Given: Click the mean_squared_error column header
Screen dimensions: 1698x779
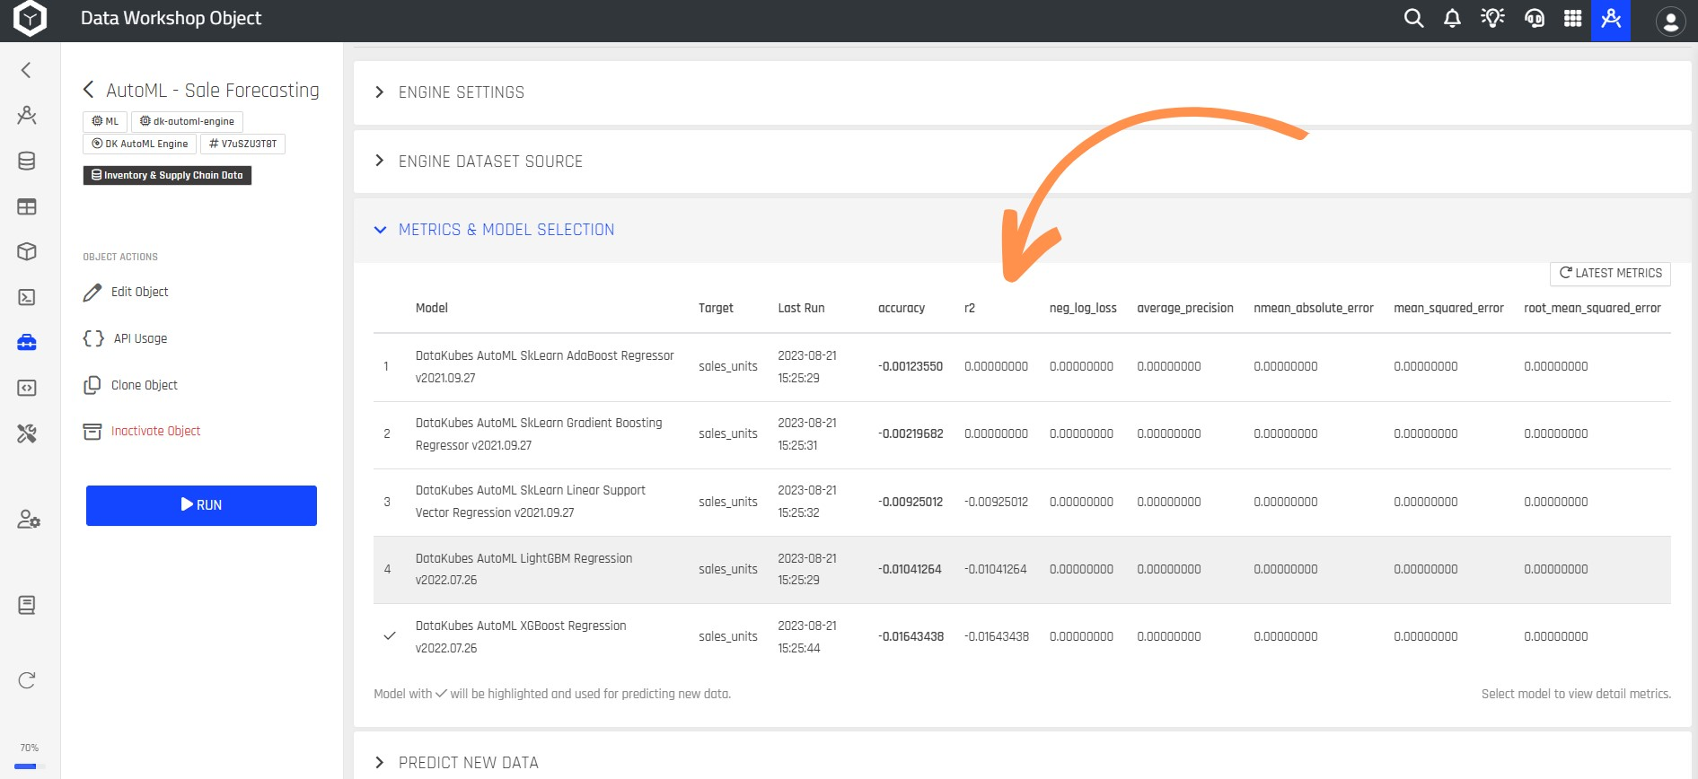Looking at the screenshot, I should pyautogui.click(x=1448, y=308).
